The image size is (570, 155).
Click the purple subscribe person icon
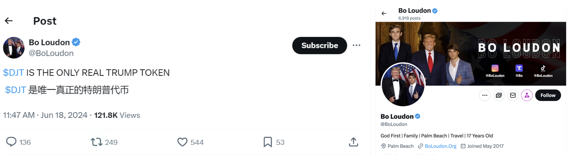pos(527,95)
